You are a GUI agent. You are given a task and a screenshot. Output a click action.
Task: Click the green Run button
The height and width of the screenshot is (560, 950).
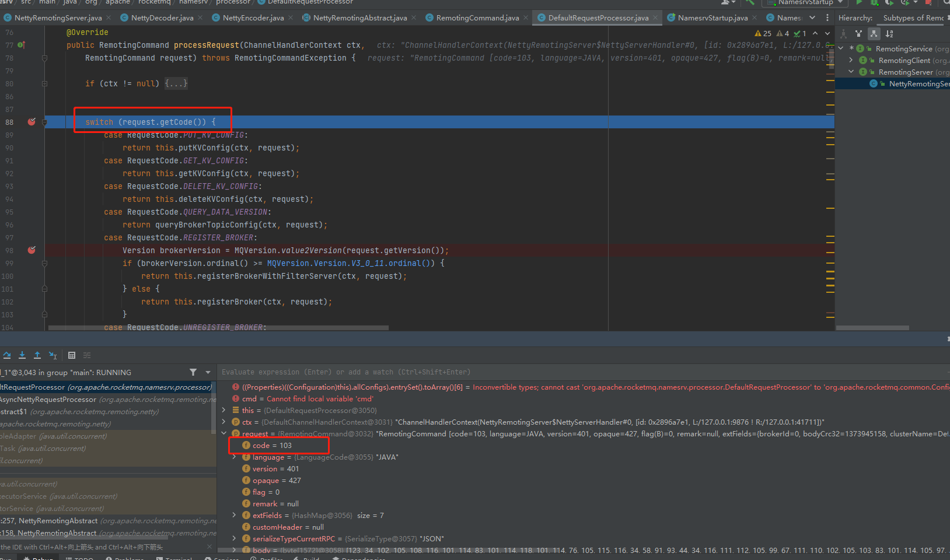859,2
